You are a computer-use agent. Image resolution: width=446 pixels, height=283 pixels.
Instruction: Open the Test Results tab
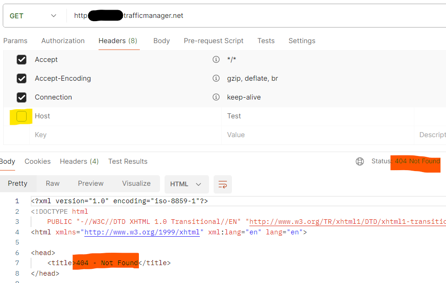click(128, 161)
